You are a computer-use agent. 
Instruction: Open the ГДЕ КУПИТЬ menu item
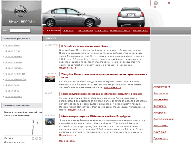(x=102, y=30)
